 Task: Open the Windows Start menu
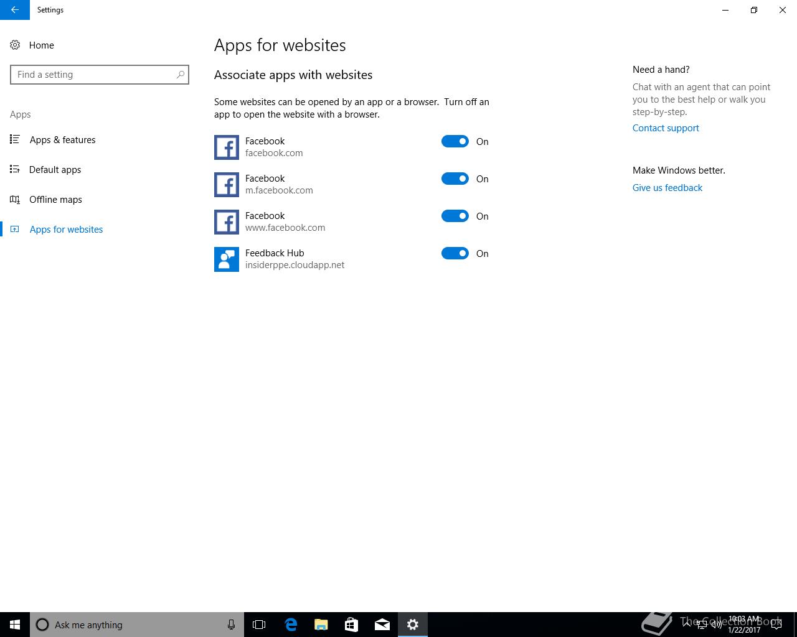(x=15, y=625)
